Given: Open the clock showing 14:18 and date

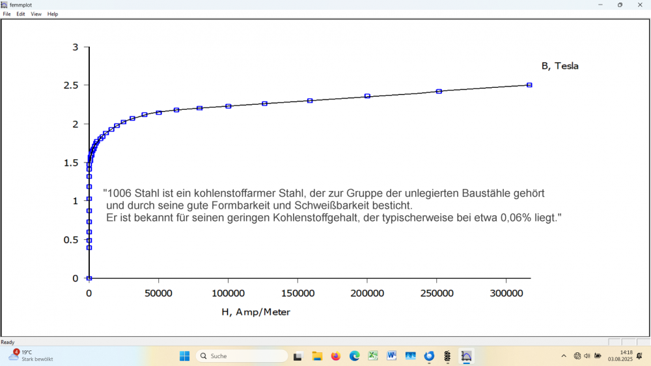Looking at the screenshot, I should [x=620, y=356].
